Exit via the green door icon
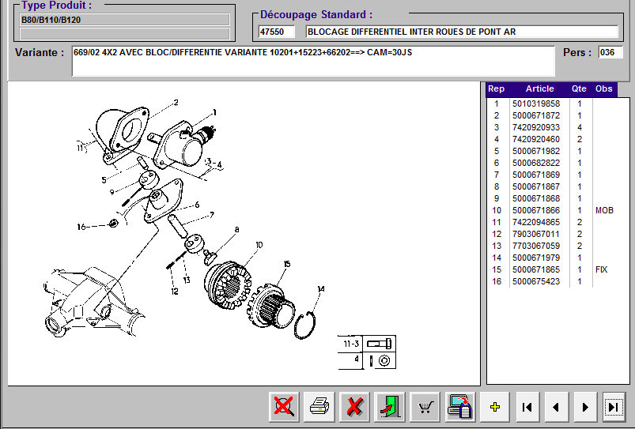635x429 pixels. point(391,407)
